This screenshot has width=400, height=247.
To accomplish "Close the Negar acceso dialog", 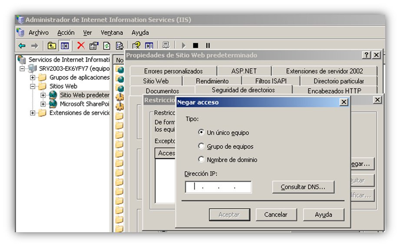I will click(344, 102).
